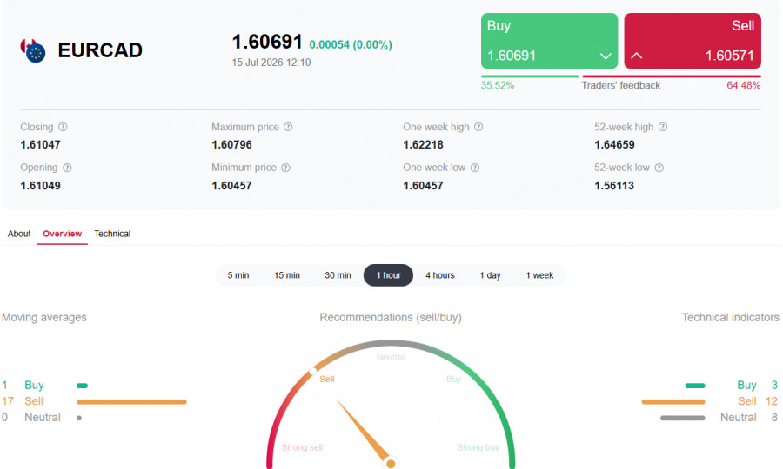Click the 52-week low help icon
Viewport: 783px width, 469px height.
(x=659, y=168)
